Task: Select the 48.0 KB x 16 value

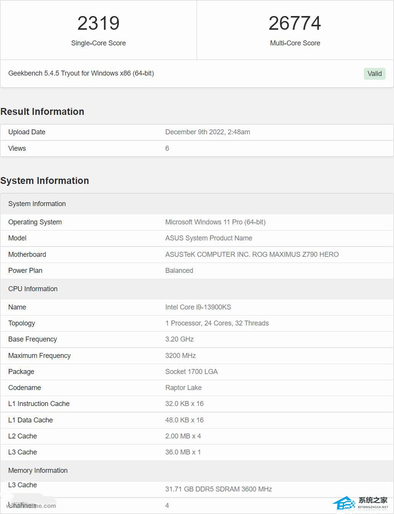Action: pyautogui.click(x=184, y=420)
